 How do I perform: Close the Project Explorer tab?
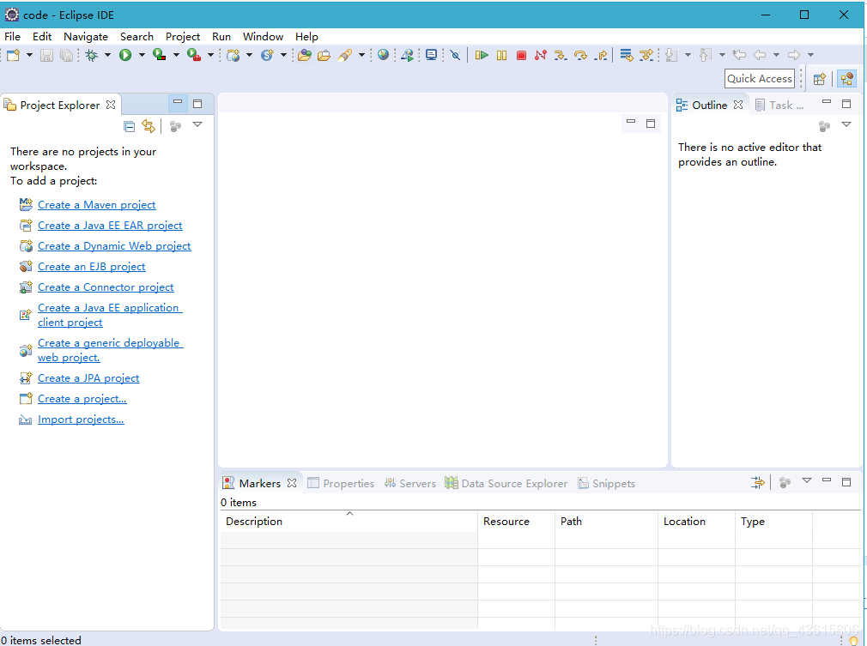tap(111, 105)
